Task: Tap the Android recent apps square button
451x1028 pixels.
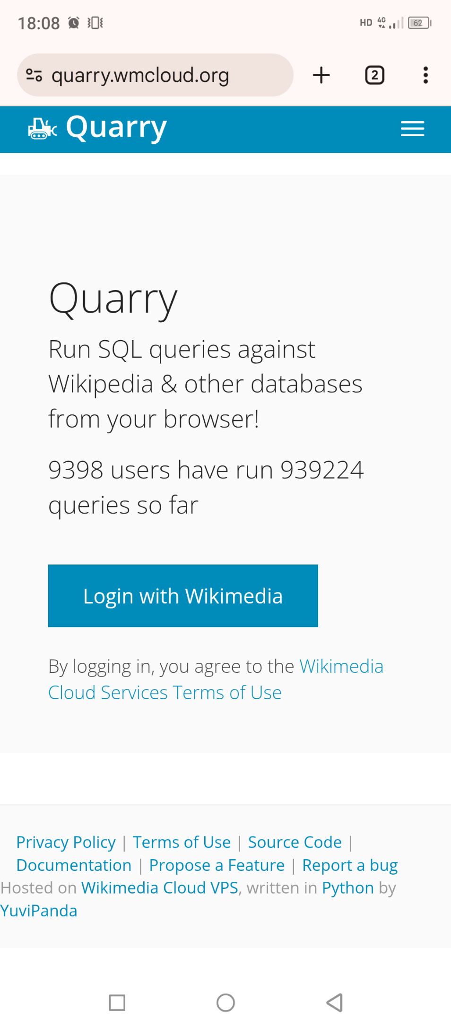Action: point(117,1002)
